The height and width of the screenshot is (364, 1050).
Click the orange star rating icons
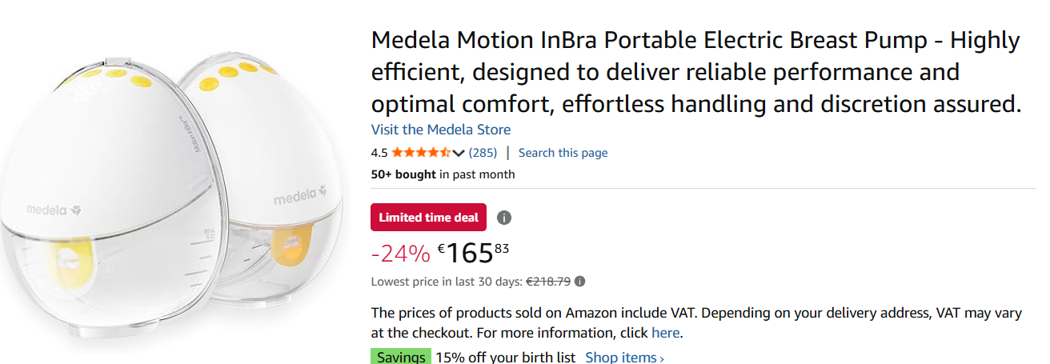coord(421,153)
